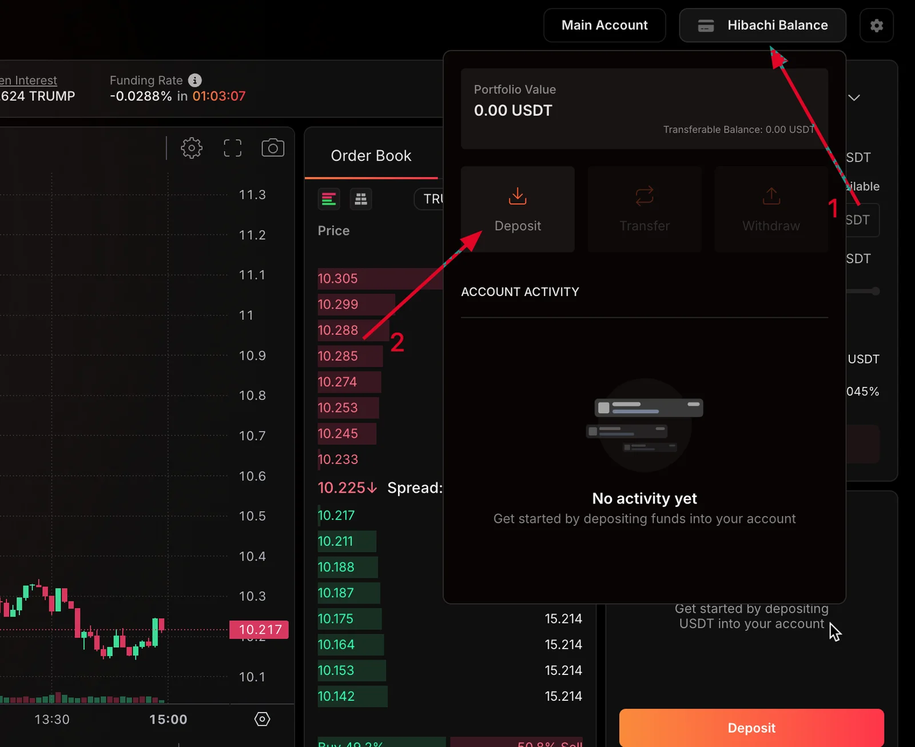
Task: Select bid price 10.153
Action: coord(336,670)
